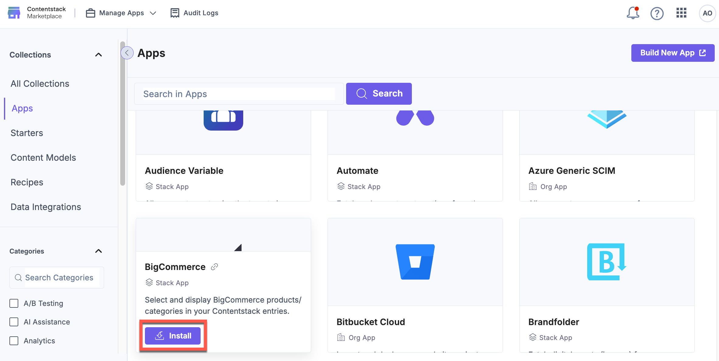719x361 pixels.
Task: Click the Bitbucket Cloud title
Action: point(371,322)
